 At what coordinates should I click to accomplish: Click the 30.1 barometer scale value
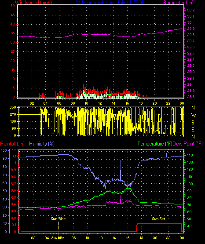(x=191, y=16)
